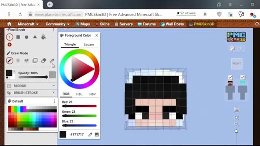Select the clone stamp draw mode tool
Image resolution: width=260 pixels, height=146 pixels.
(x=35, y=60)
